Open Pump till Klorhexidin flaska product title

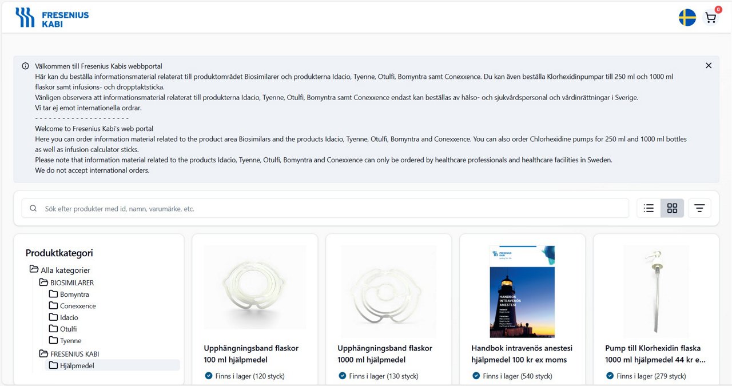point(655,354)
